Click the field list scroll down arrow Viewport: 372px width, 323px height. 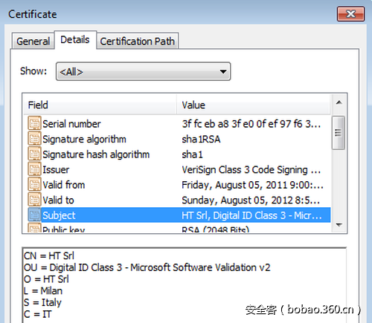coord(339,225)
